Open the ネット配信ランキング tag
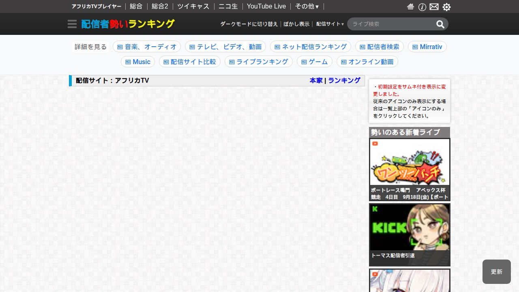 point(311,47)
